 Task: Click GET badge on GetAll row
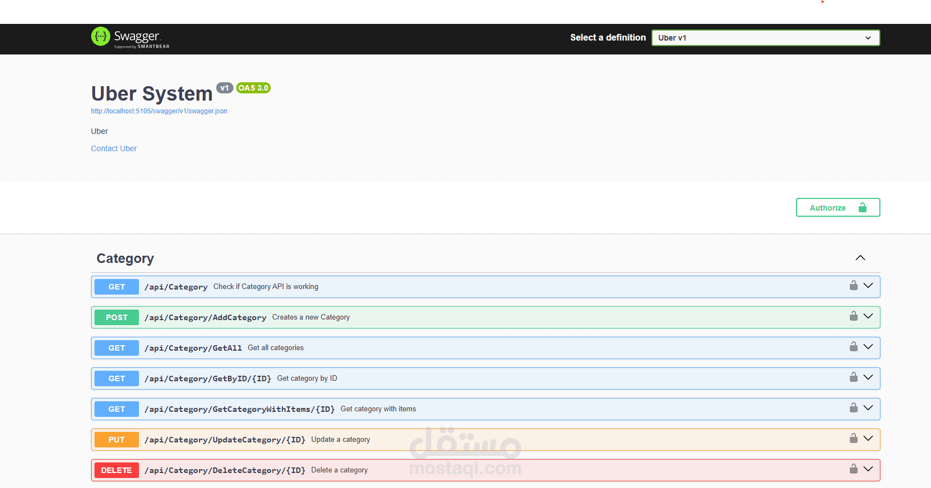[117, 348]
